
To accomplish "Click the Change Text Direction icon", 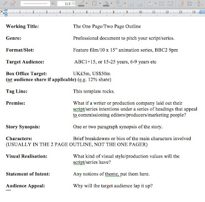I will (x=190, y=4).
